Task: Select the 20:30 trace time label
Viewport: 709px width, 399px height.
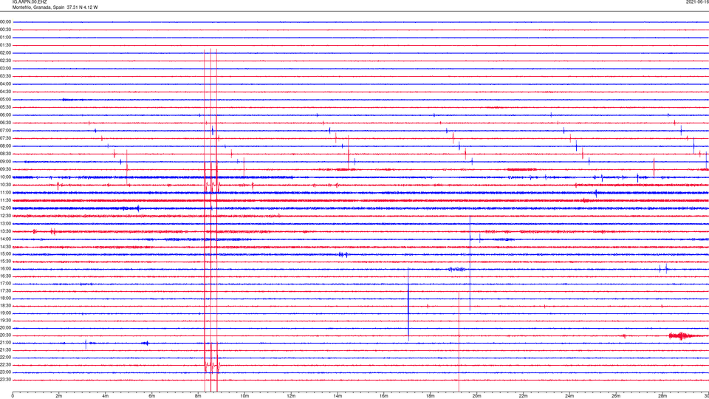Action: tap(5, 335)
